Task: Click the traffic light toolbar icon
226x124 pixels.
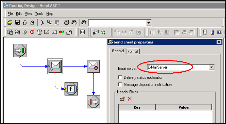Action: pyautogui.click(x=39, y=32)
